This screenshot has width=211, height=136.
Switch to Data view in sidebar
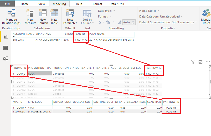6,48
